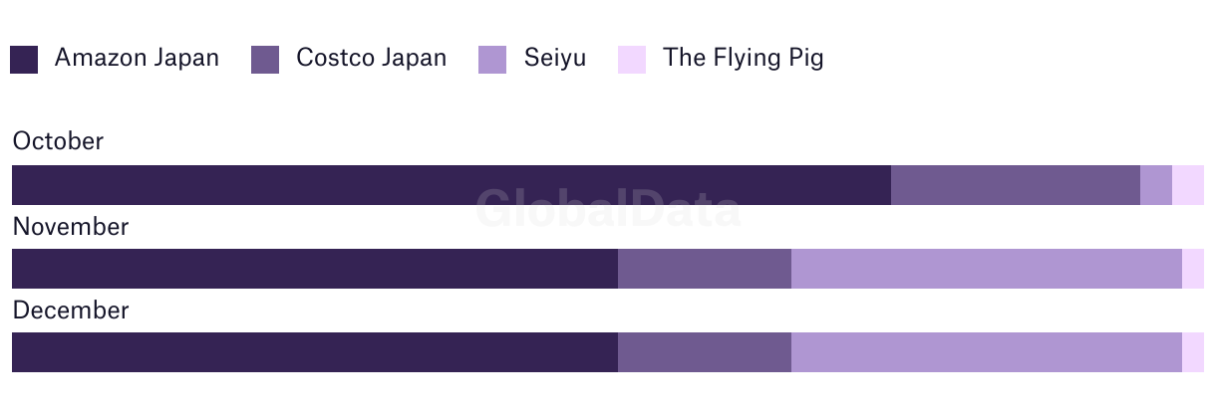Click December's Amazon Japan bar segment

[x=315, y=352]
